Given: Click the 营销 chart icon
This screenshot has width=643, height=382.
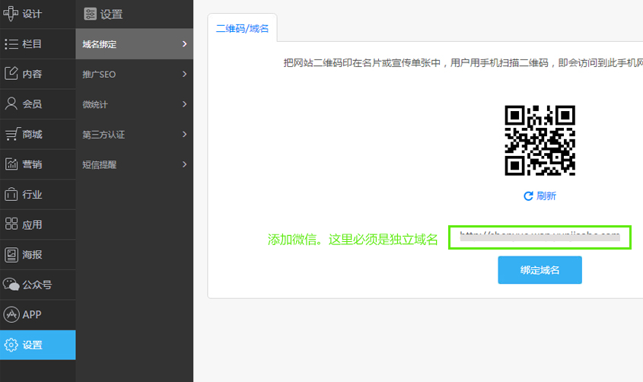Looking at the screenshot, I should [11, 164].
